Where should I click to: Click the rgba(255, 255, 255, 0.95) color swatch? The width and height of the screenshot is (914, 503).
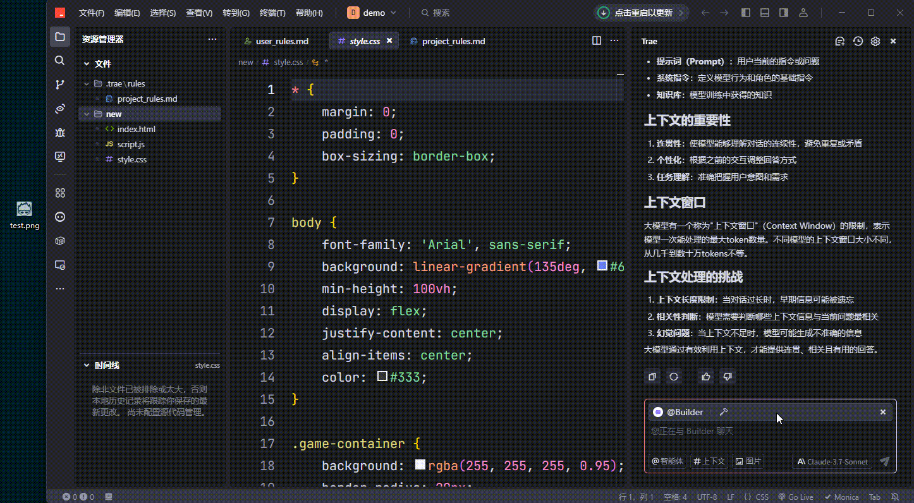(420, 464)
